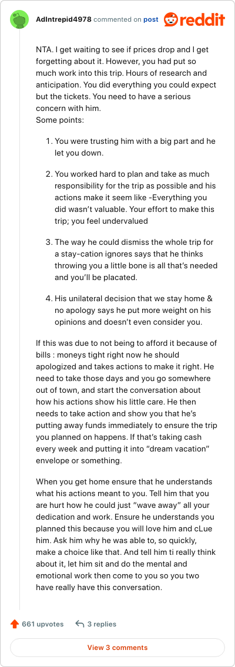Open the AdIntrepid4978 username profile
This screenshot has height=667, width=235.
[x=63, y=19]
